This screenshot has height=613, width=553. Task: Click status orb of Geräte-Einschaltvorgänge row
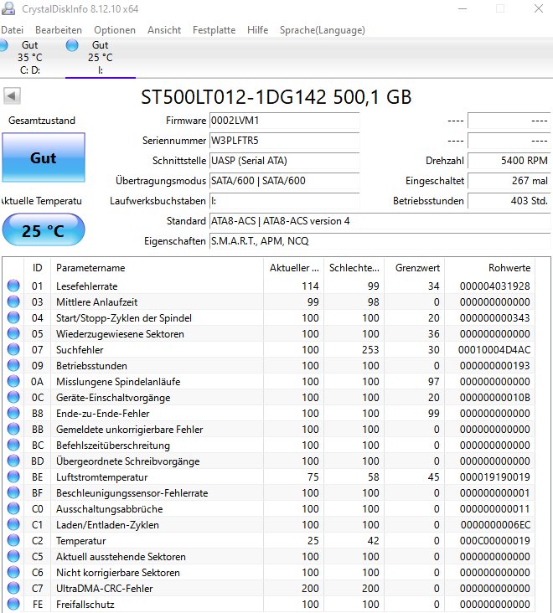coord(13,397)
